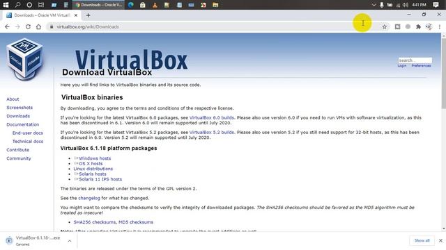Click the page vertical scrollbar thumb
This screenshot has width=446, height=250.
[x=443, y=73]
